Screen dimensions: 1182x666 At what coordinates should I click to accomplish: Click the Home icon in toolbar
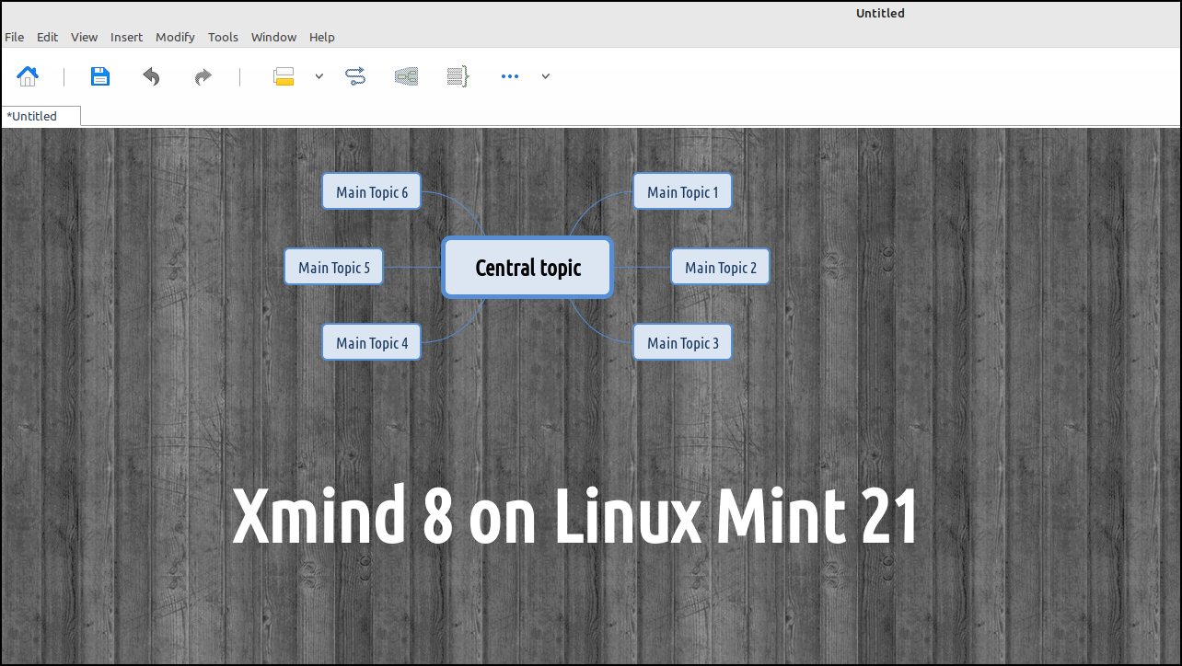(28, 76)
